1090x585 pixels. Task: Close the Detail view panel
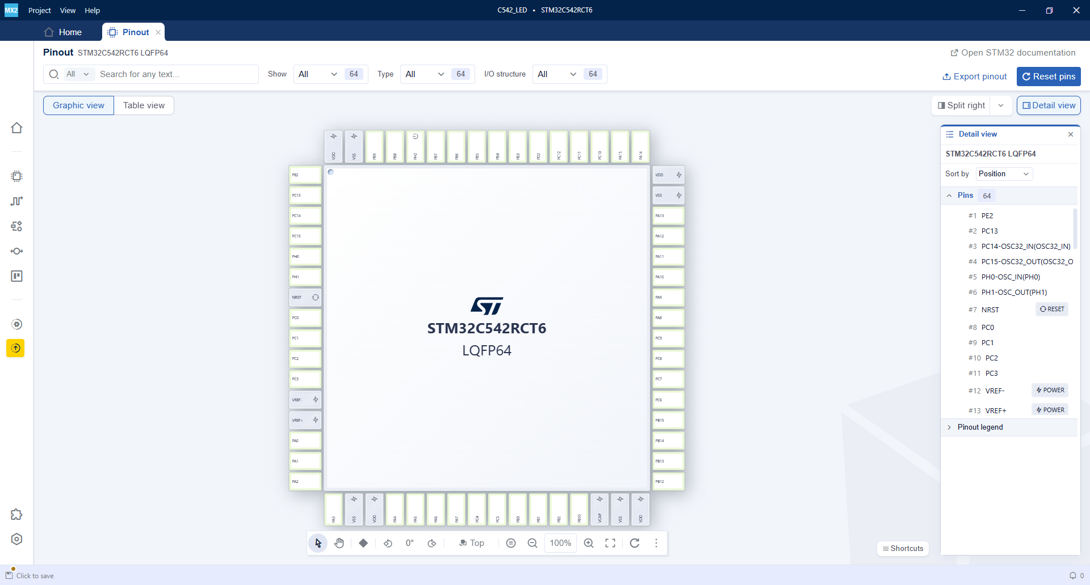coord(1071,134)
